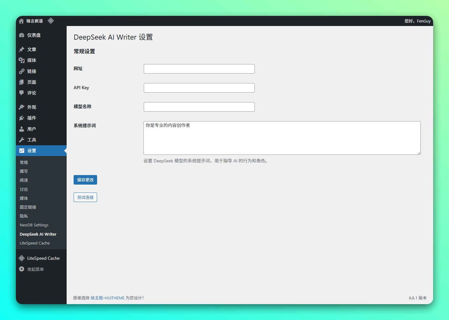This screenshot has height=320, width=449.
Task: Focus the 网址 input field
Action: pos(199,69)
